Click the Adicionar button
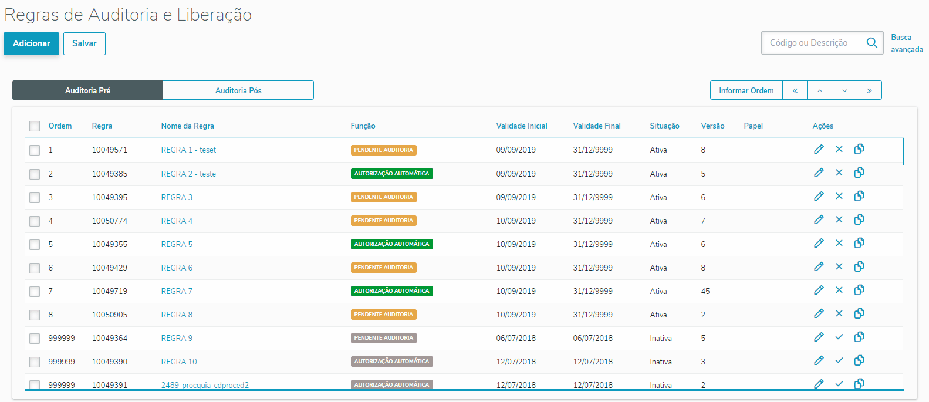The image size is (929, 402). tap(32, 43)
